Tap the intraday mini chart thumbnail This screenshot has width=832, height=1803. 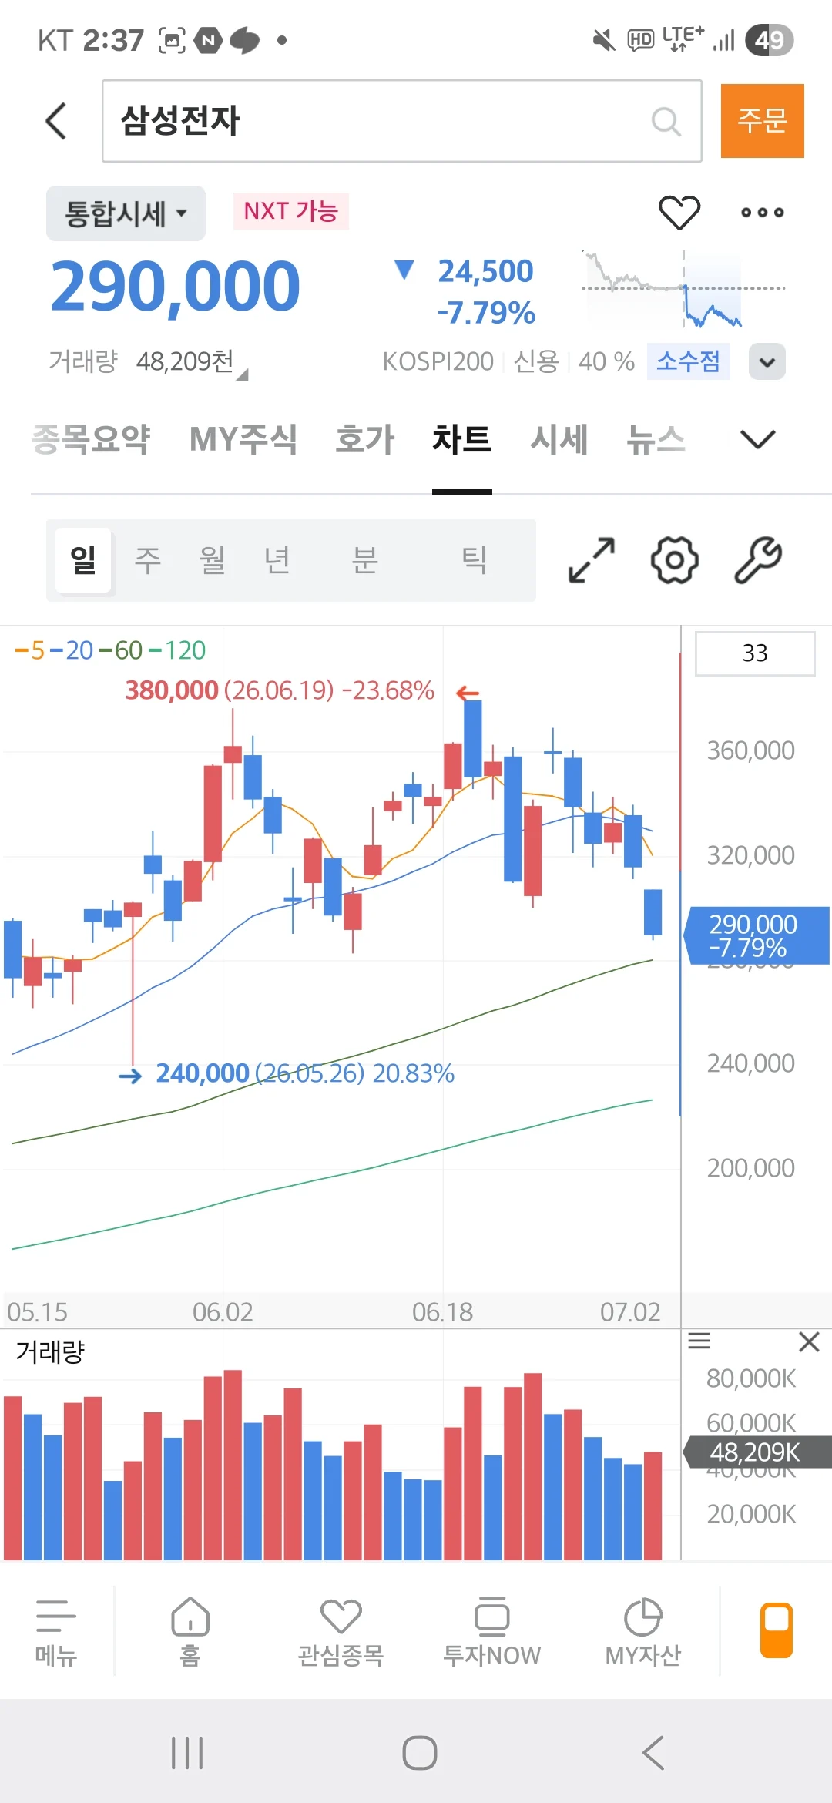684,289
